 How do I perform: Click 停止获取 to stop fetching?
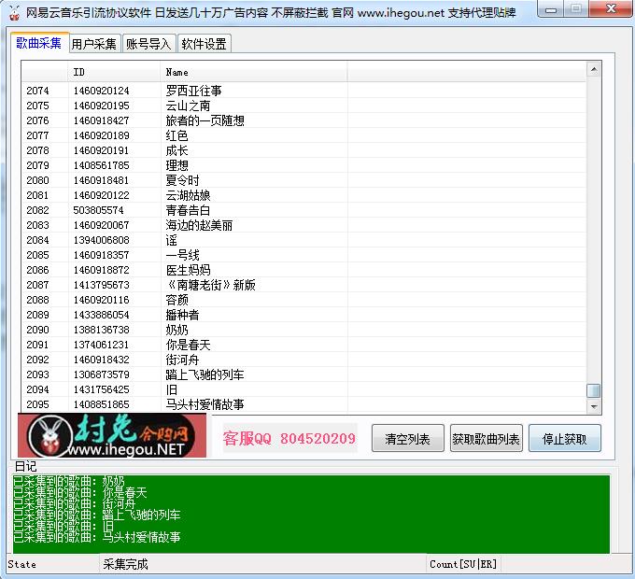564,439
